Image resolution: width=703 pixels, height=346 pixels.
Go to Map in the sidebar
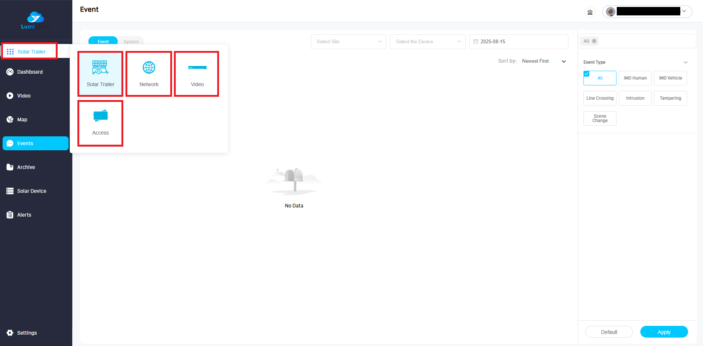tap(22, 119)
